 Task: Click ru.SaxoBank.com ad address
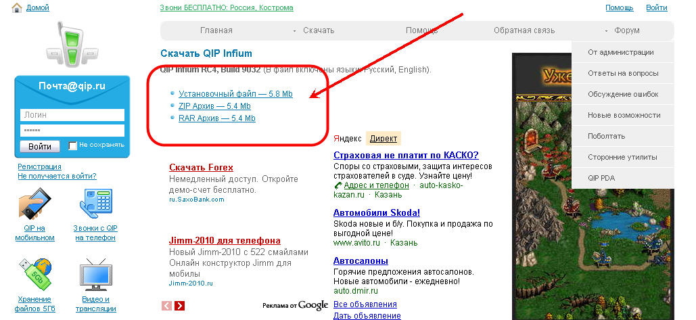(x=197, y=200)
